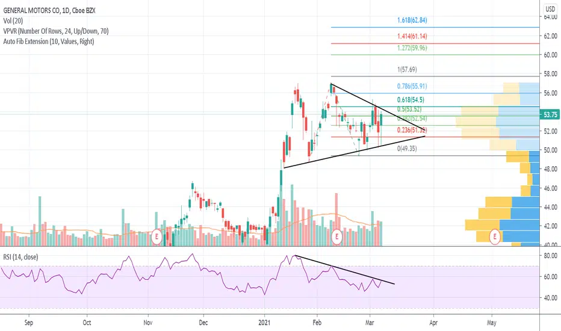
Task: Click the 1.618(62.84) Fibonacci level label
Action: click(412, 20)
